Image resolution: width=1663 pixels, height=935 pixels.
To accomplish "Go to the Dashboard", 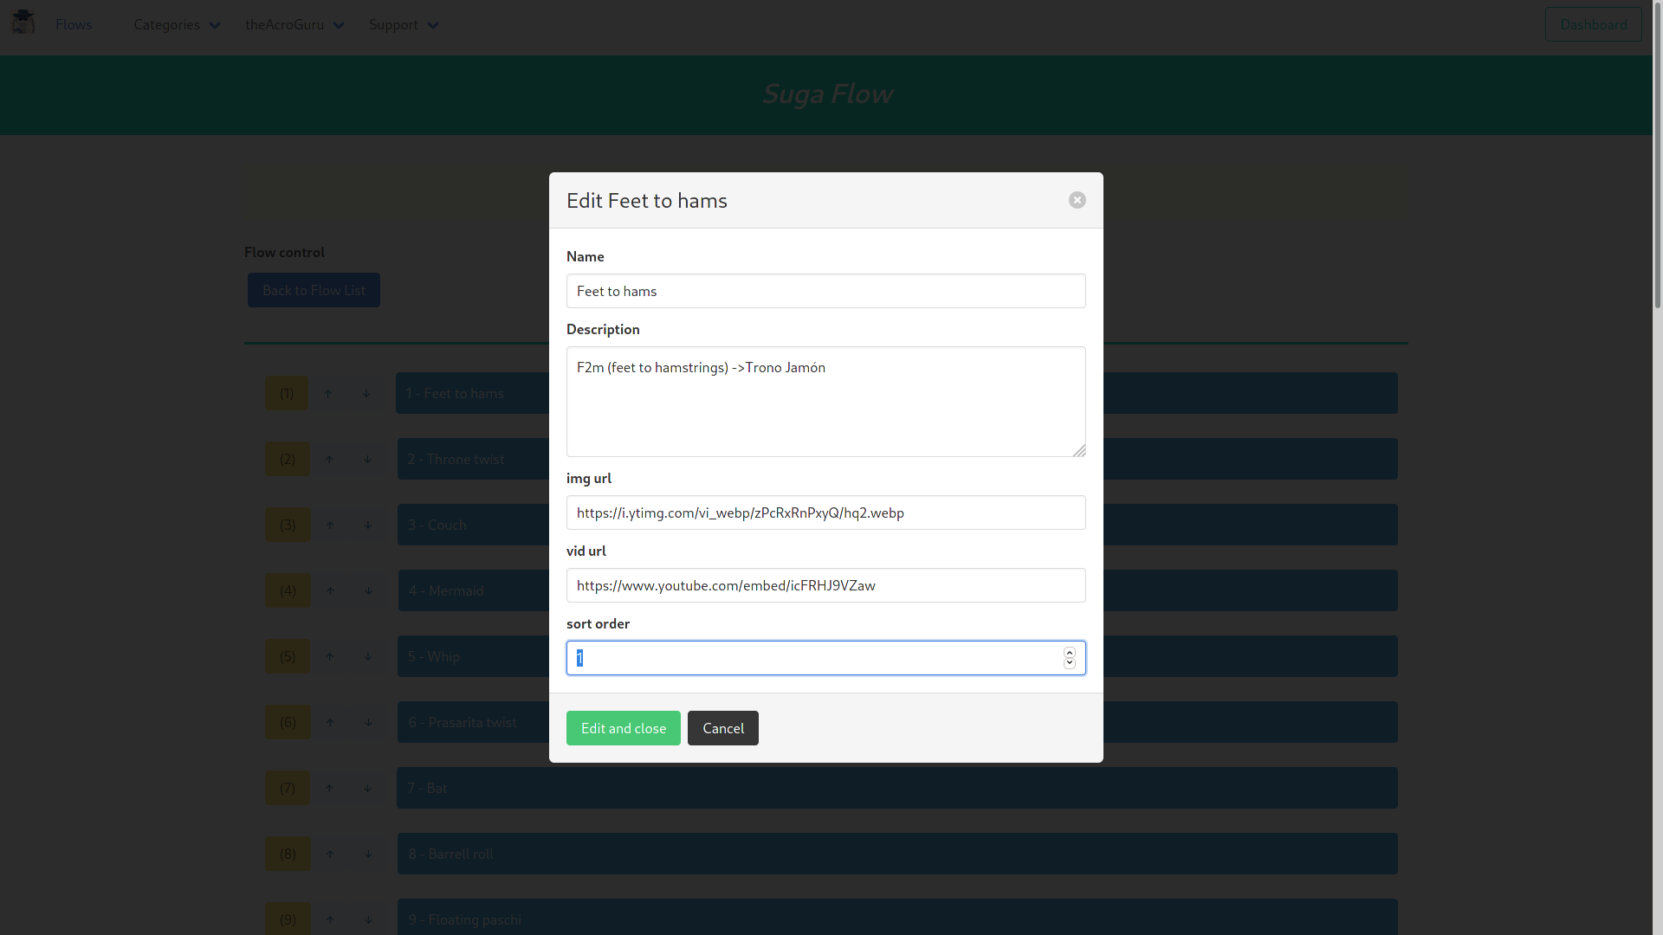I will tap(1593, 24).
